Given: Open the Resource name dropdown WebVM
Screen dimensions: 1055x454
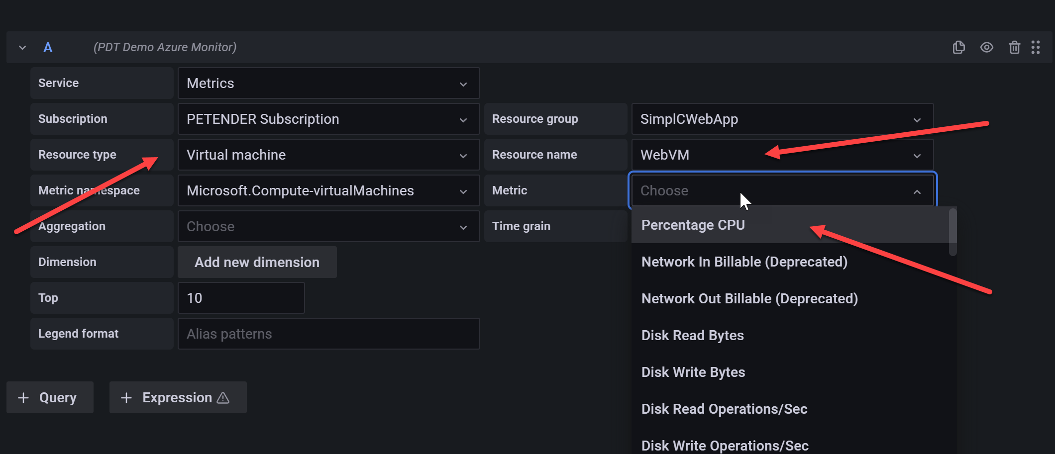Looking at the screenshot, I should 782,155.
